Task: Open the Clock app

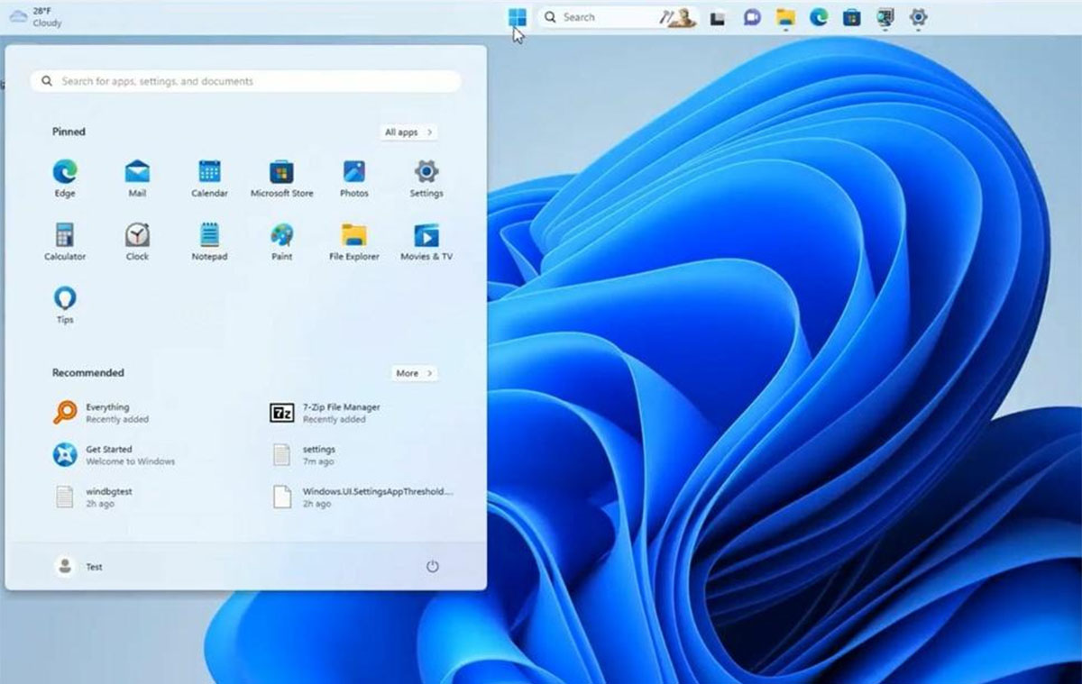Action: 137,242
